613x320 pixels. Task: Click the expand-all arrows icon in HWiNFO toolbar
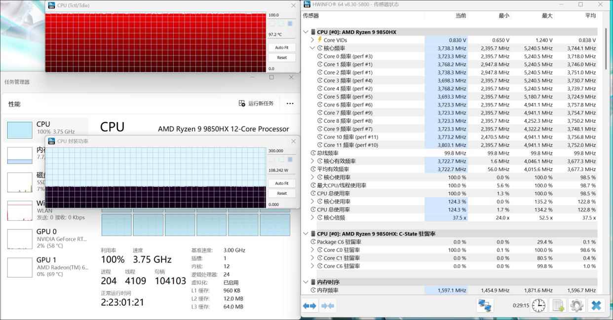pyautogui.click(x=309, y=306)
